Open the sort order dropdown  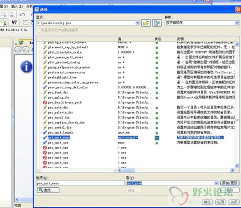(237, 23)
